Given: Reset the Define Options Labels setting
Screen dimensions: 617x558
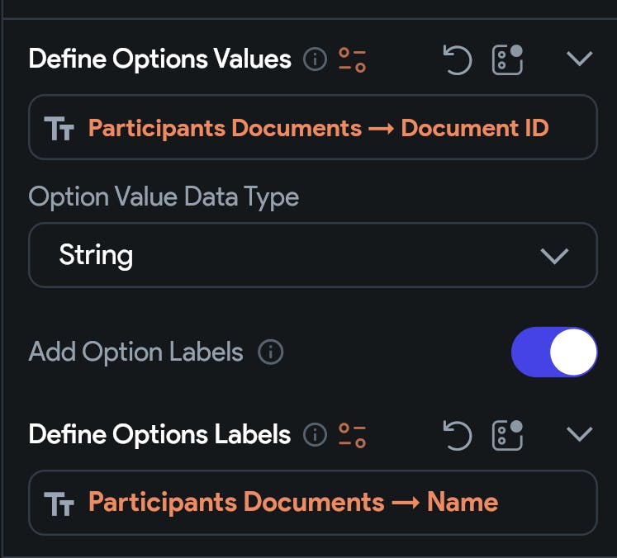Looking at the screenshot, I should click(457, 434).
